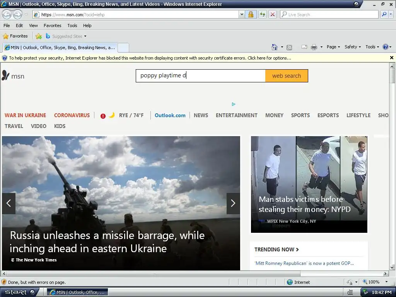Click the shield icon on information bar

[5, 58]
